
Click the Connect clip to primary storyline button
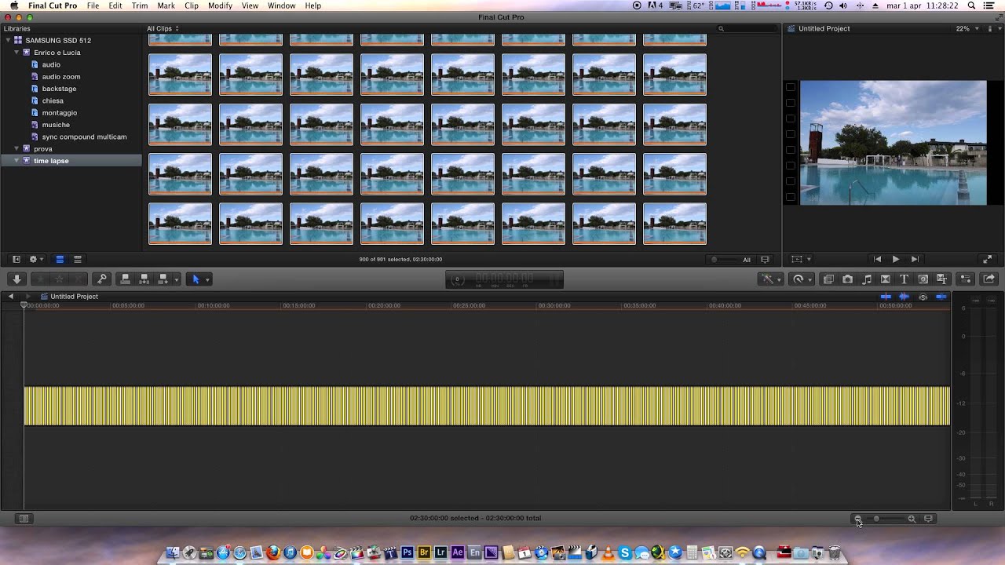(125, 279)
